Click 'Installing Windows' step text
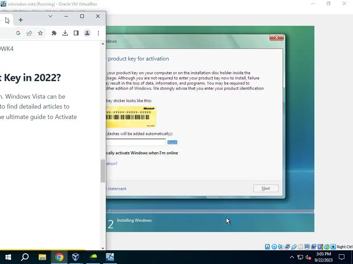353x264 pixels. 134,220
